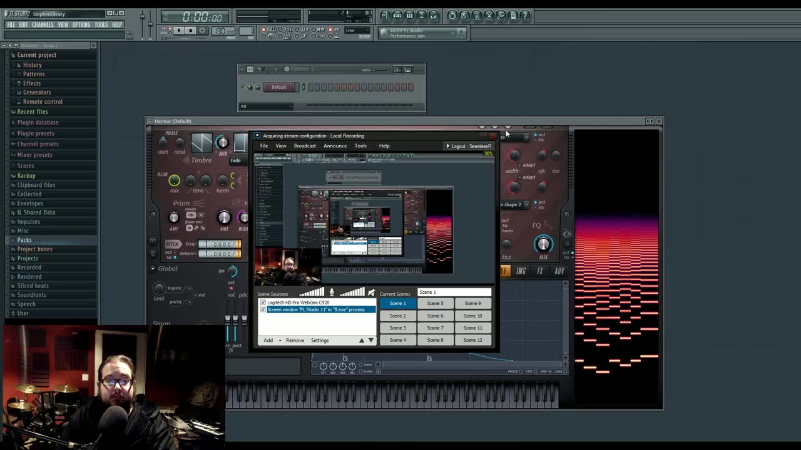
Task: Open the FL Studio OPTIONS menu
Action: (81, 24)
